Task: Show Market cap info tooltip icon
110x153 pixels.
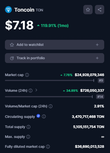Action: 27,75
